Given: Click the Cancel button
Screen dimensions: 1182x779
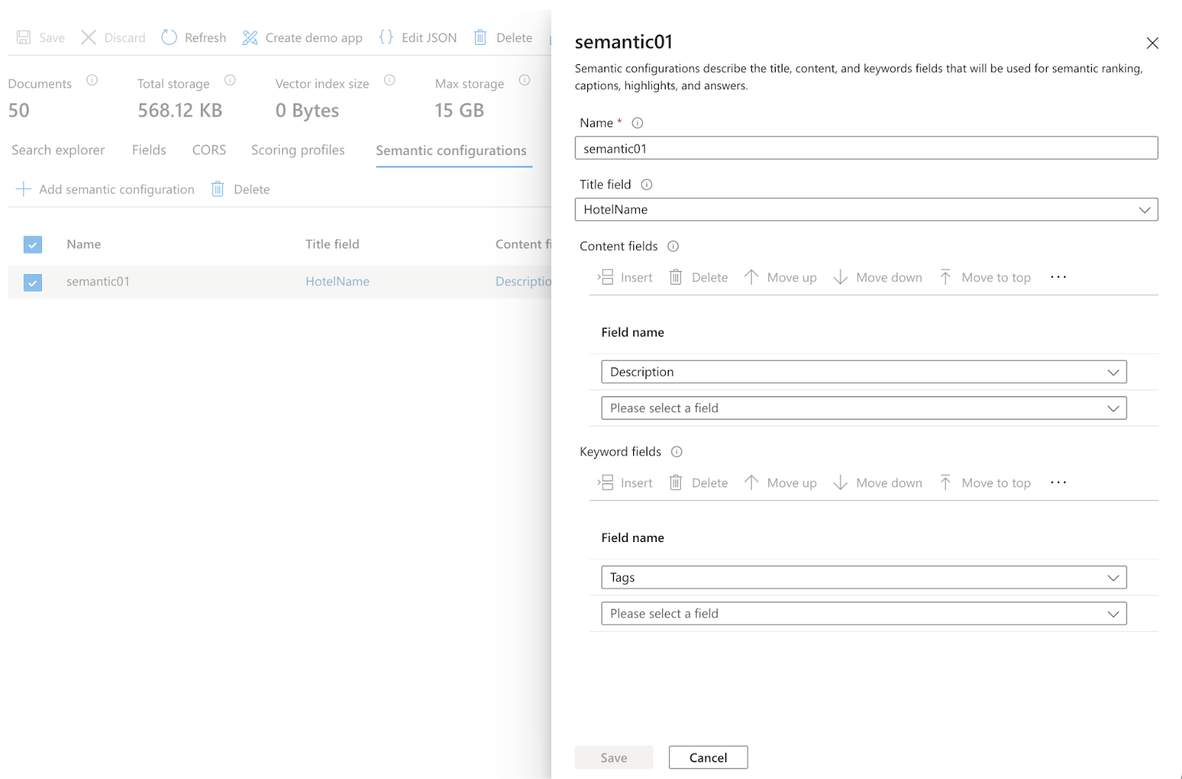Looking at the screenshot, I should coord(708,758).
